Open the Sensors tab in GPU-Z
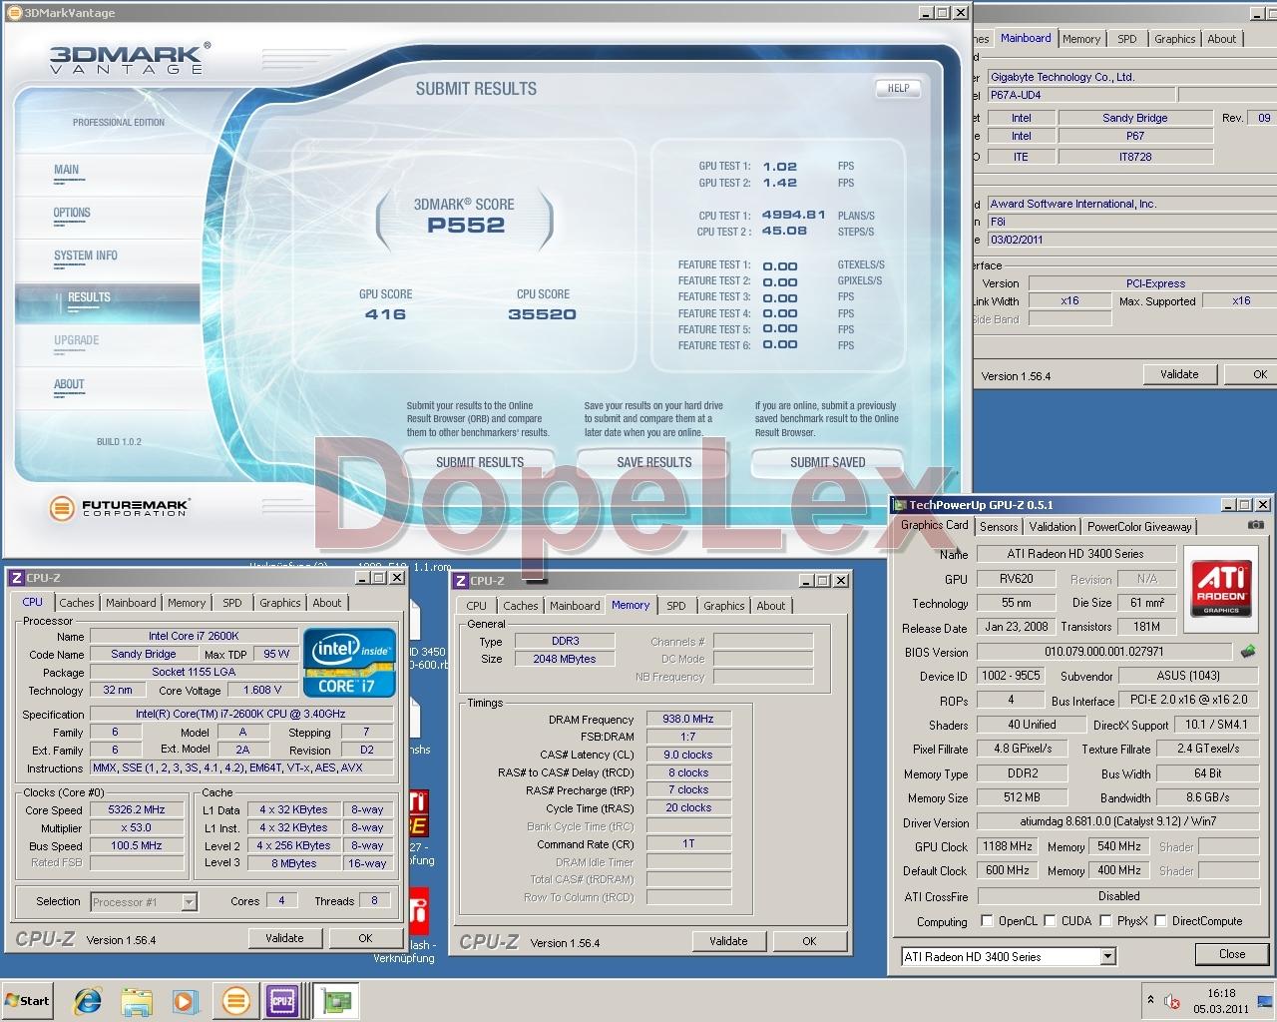Viewport: 1277px width, 1022px height. [x=999, y=527]
